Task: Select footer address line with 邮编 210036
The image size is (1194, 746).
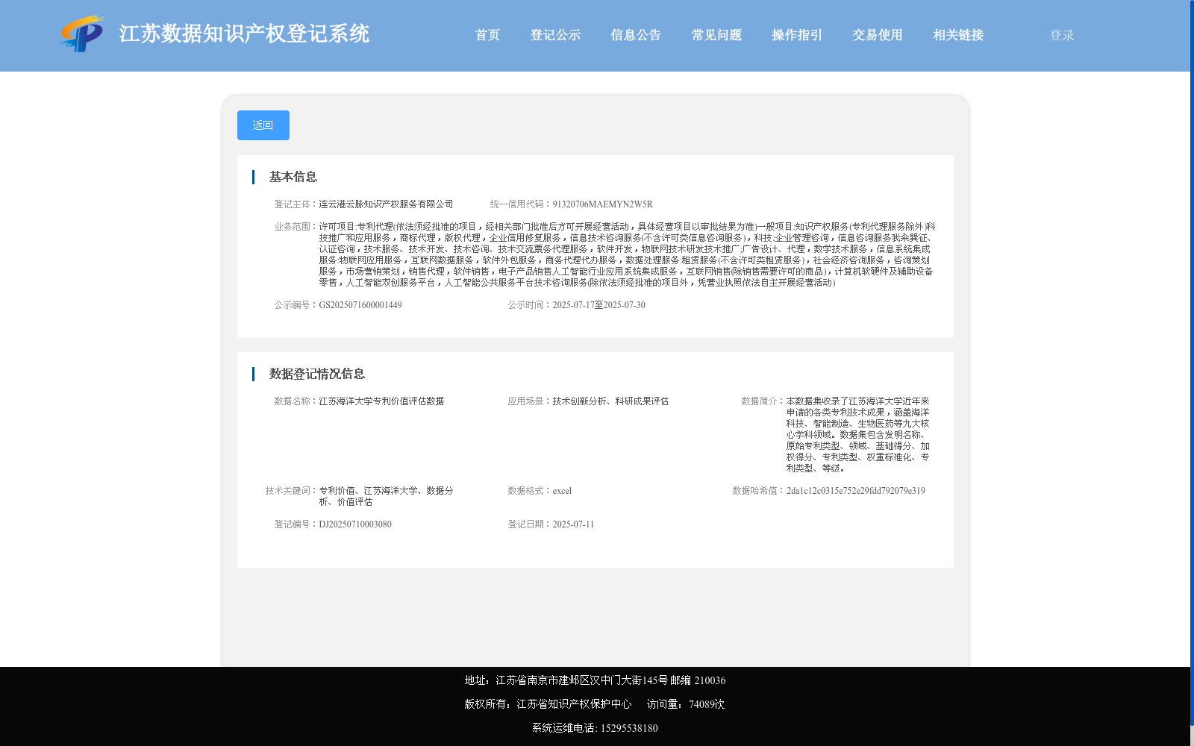Action: 595,680
